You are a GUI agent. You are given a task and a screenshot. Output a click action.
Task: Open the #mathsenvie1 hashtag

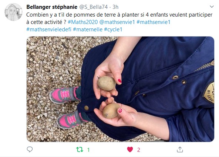[154, 22]
